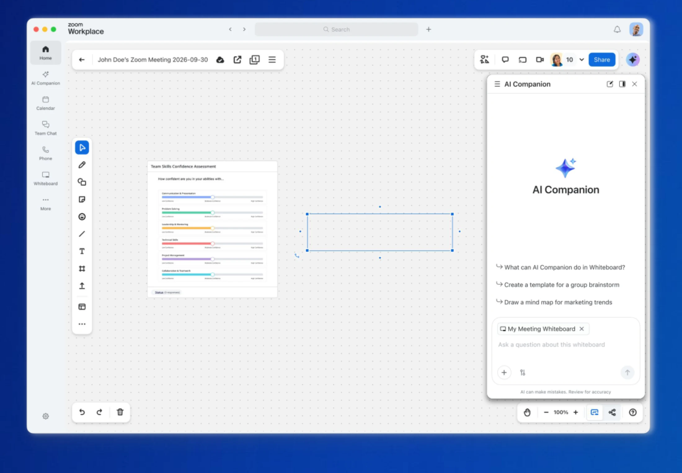Screen dimensions: 682x473
Task: Go to Home in sidebar
Action: coord(46,53)
